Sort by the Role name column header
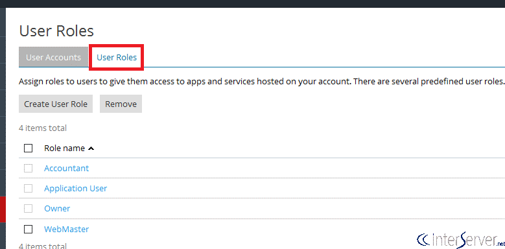The image size is (505, 249). point(69,148)
